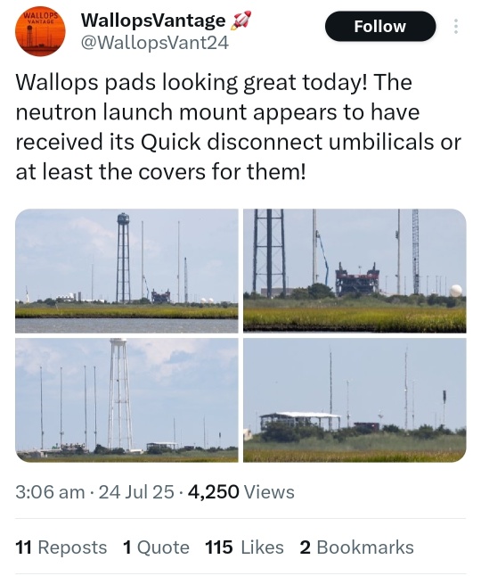481x576 pixels.
Task: Open the top-left photo of the water tower
Action: click(126, 271)
